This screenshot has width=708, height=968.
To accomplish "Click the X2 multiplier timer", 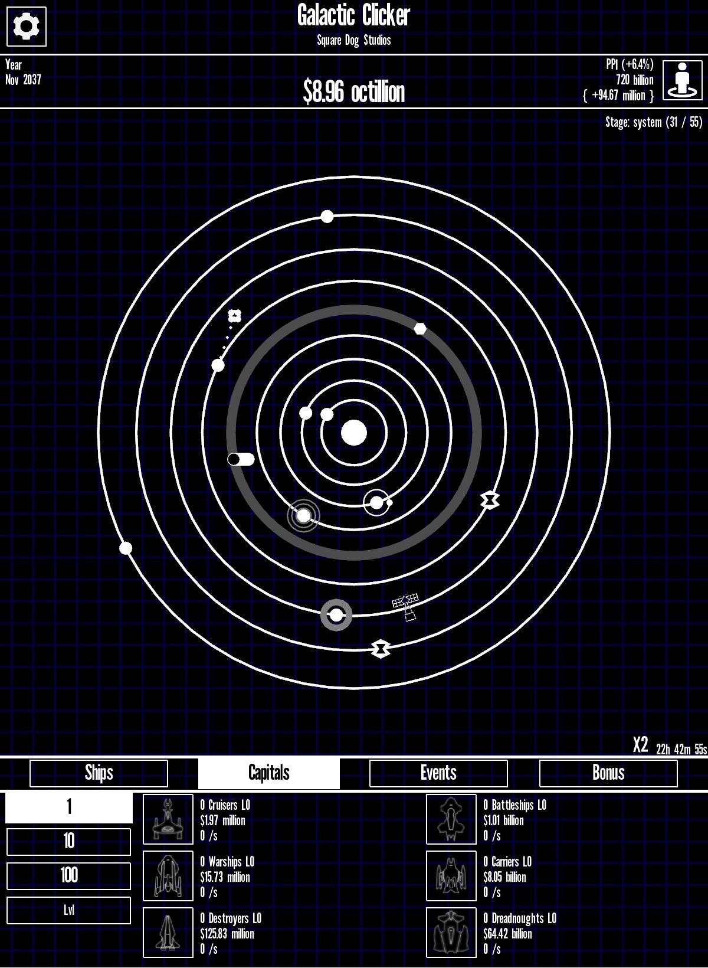I will click(669, 746).
